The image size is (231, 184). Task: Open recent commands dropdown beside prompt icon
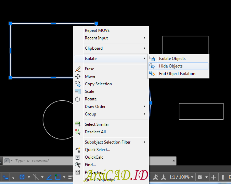tap(12, 161)
